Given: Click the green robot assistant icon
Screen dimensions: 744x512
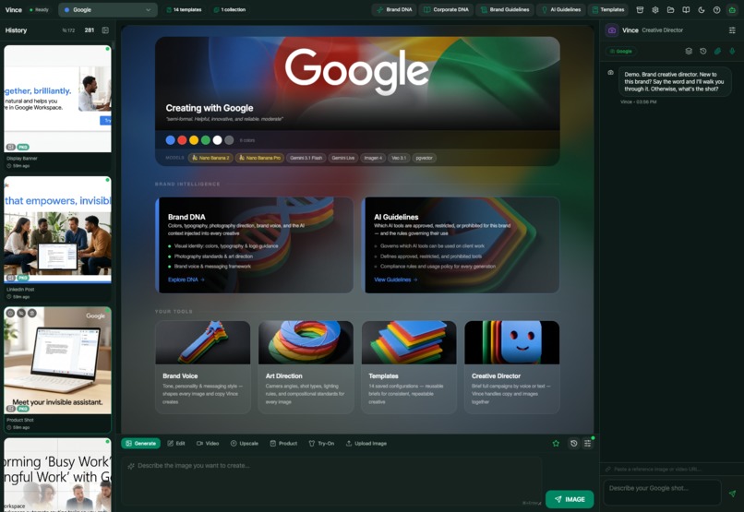Looking at the screenshot, I should click(732, 9).
